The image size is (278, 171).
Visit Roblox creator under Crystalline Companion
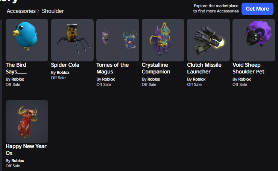pos(154,79)
